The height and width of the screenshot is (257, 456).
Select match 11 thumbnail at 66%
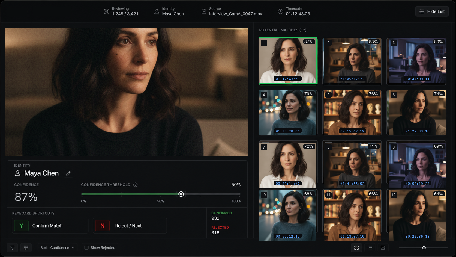click(352, 215)
